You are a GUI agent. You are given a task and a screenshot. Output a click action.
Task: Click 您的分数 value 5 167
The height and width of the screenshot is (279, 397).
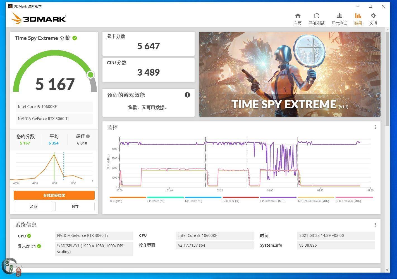25,143
